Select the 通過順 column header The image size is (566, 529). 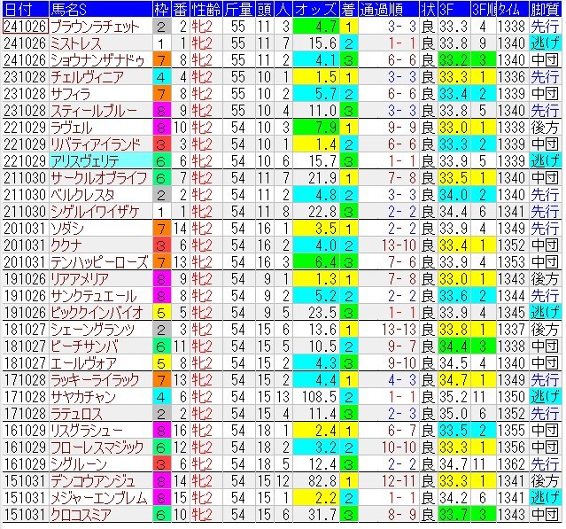(382, 9)
